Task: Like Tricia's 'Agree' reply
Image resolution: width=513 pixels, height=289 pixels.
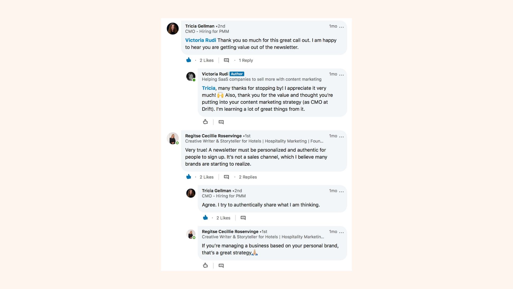Action: point(205,218)
